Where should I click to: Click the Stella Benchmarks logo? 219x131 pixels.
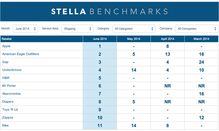click(110, 12)
